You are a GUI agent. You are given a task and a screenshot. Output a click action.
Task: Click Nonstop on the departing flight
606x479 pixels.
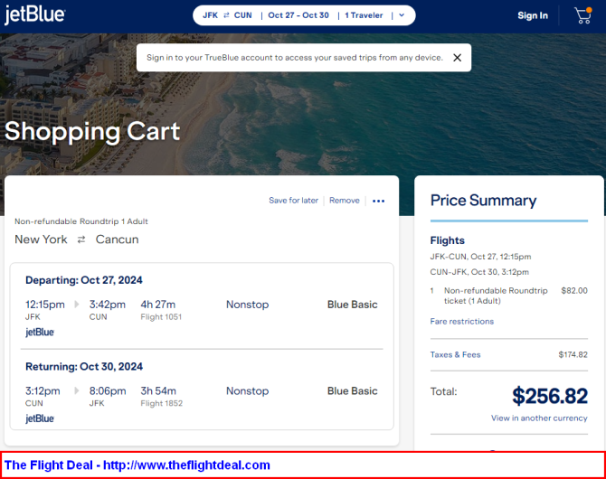247,305
